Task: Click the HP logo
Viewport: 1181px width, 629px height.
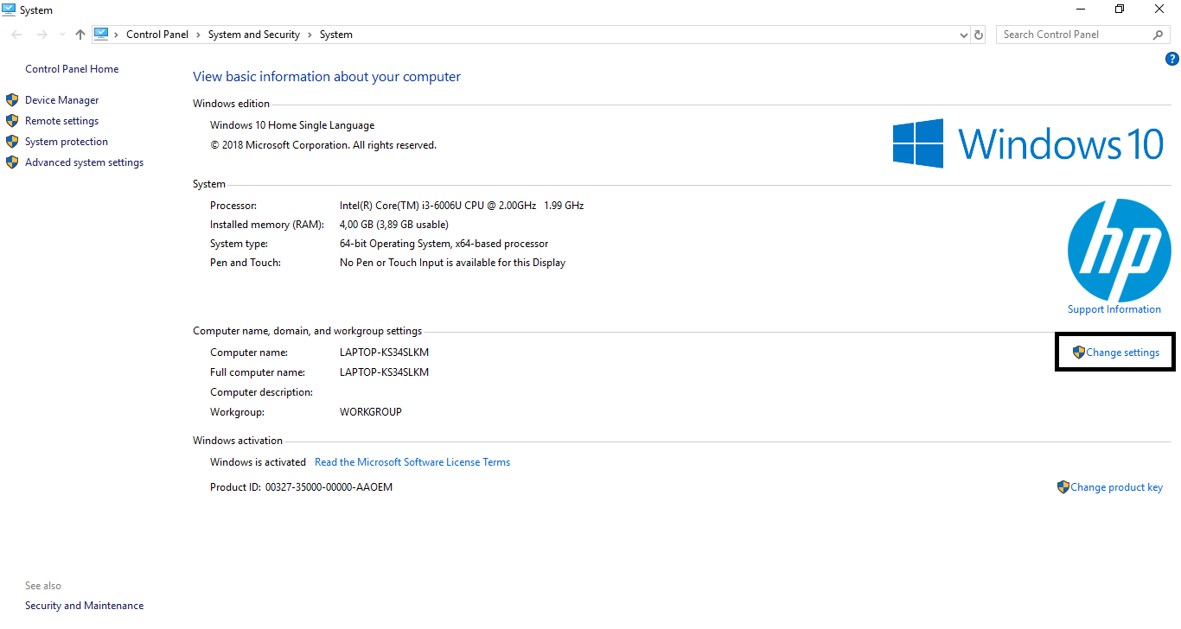Action: point(1120,251)
